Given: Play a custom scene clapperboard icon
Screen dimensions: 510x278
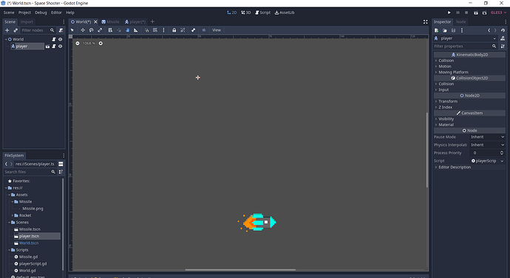Looking at the screenshot, I should (484, 13).
